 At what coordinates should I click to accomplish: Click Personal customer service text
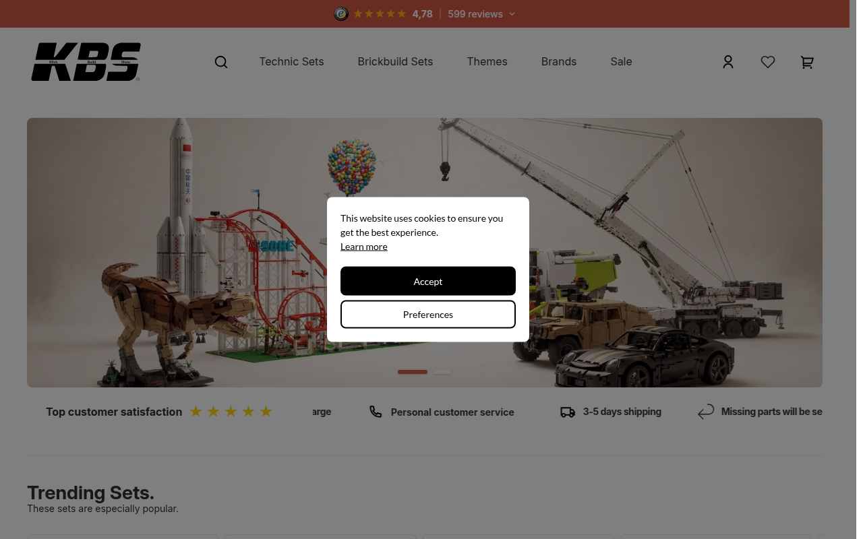[452, 412]
